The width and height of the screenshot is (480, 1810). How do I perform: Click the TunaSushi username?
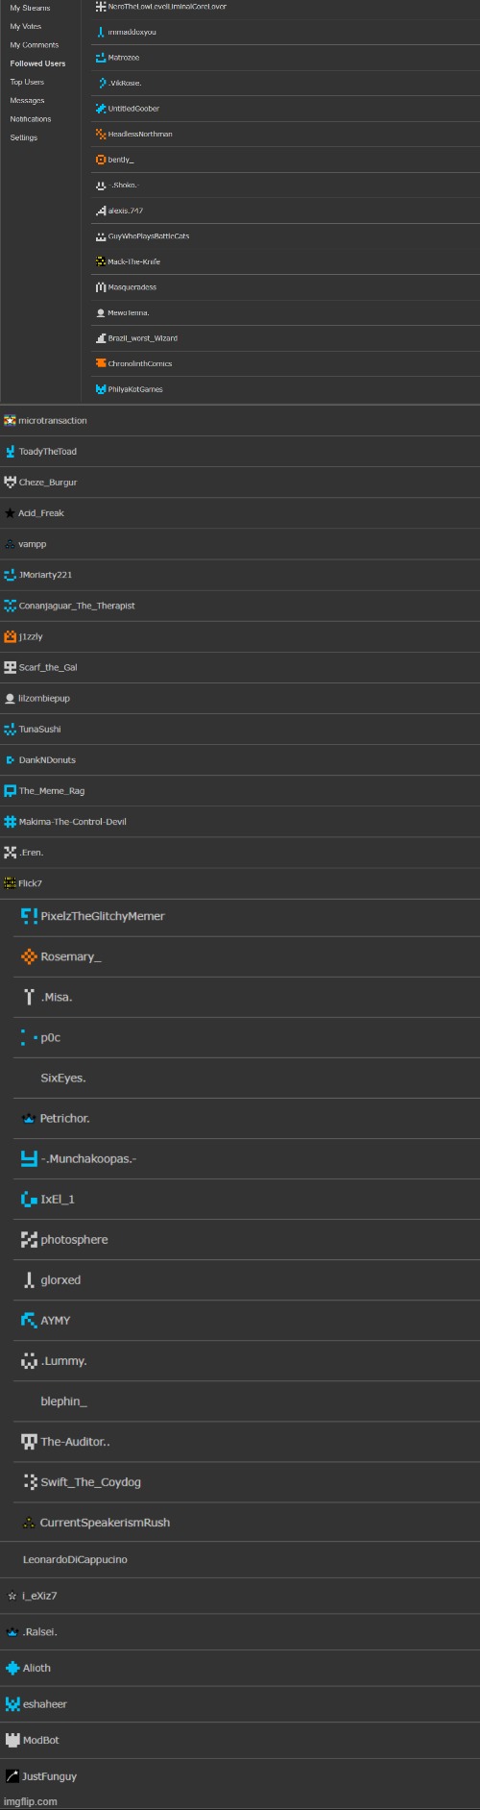[x=39, y=729]
